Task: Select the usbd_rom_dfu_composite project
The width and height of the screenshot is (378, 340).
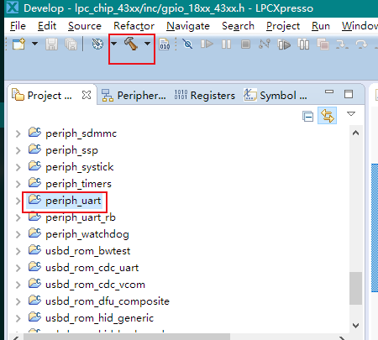Action: (108, 301)
